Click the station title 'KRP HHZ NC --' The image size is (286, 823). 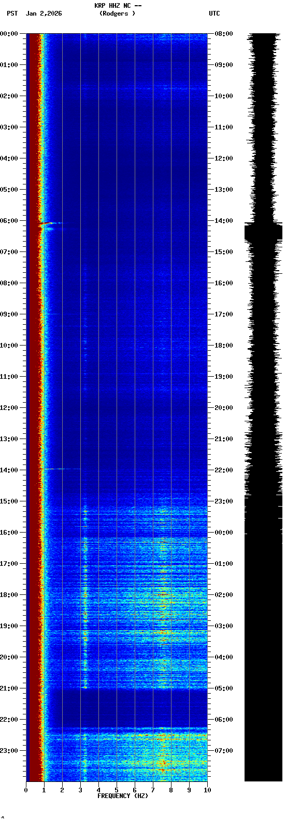pos(118,6)
